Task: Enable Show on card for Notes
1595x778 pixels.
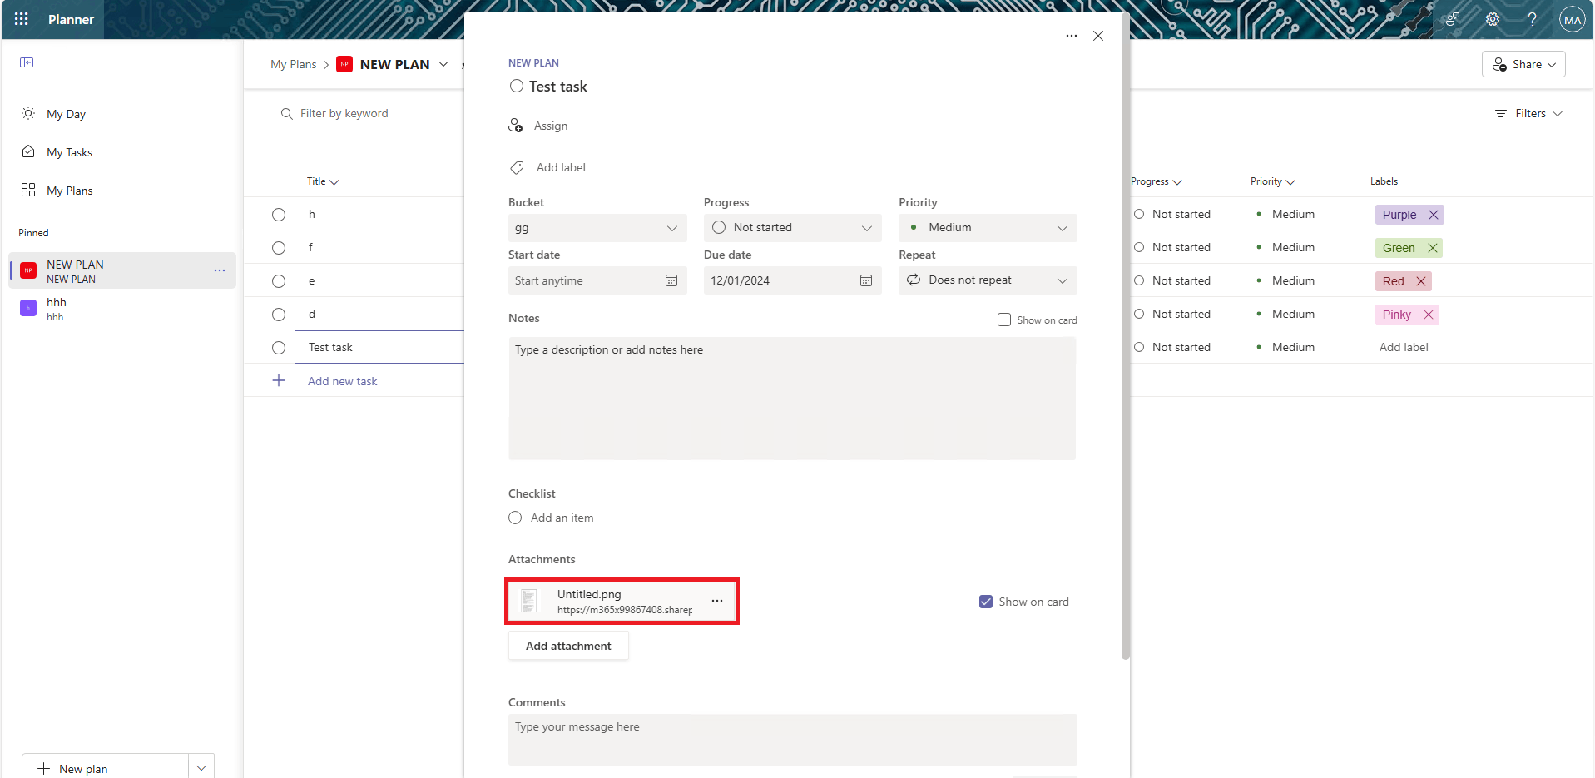Action: pyautogui.click(x=1003, y=320)
